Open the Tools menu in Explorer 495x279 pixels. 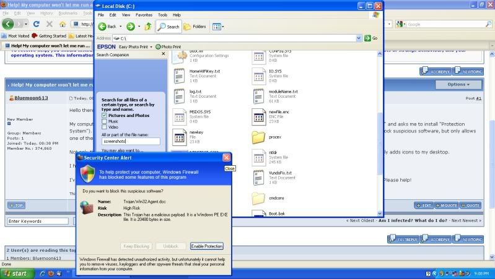tap(162, 15)
